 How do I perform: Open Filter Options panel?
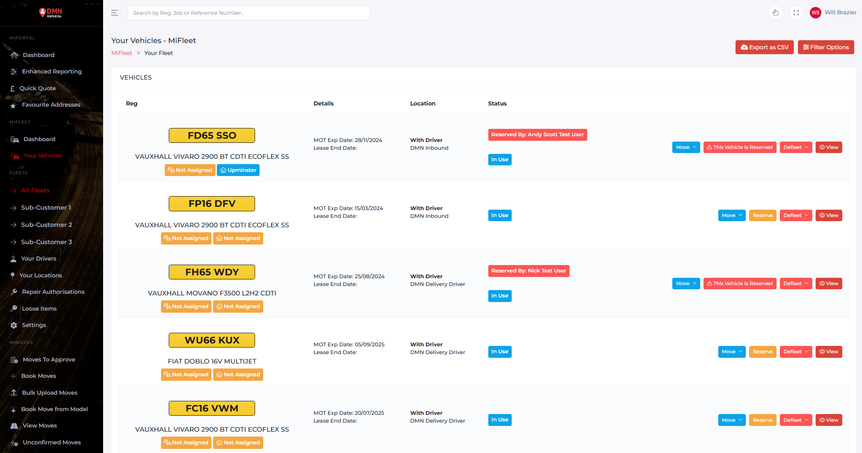(x=825, y=47)
